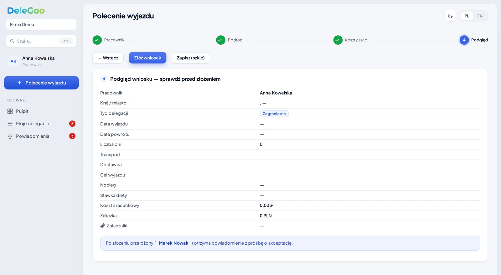Click the Zaliczka value 0 PLN
501x275 pixels.
click(266, 216)
